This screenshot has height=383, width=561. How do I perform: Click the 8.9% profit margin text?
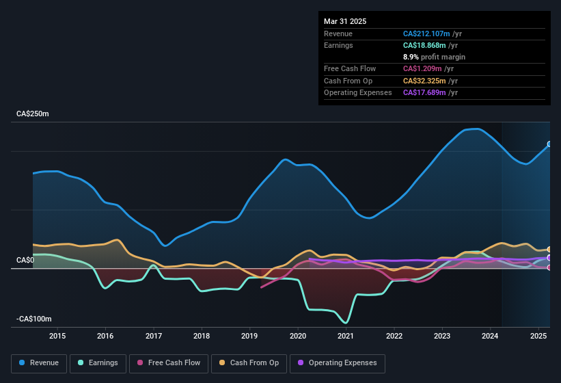pos(434,57)
